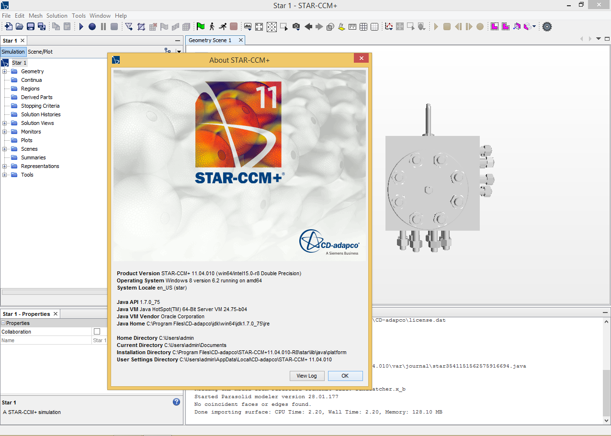Viewport: 611px width, 436px height.
Task: Click the Save All icon
Action: pyautogui.click(x=42, y=27)
